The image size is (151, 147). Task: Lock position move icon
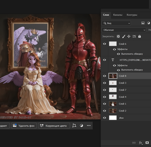pos(129,36)
